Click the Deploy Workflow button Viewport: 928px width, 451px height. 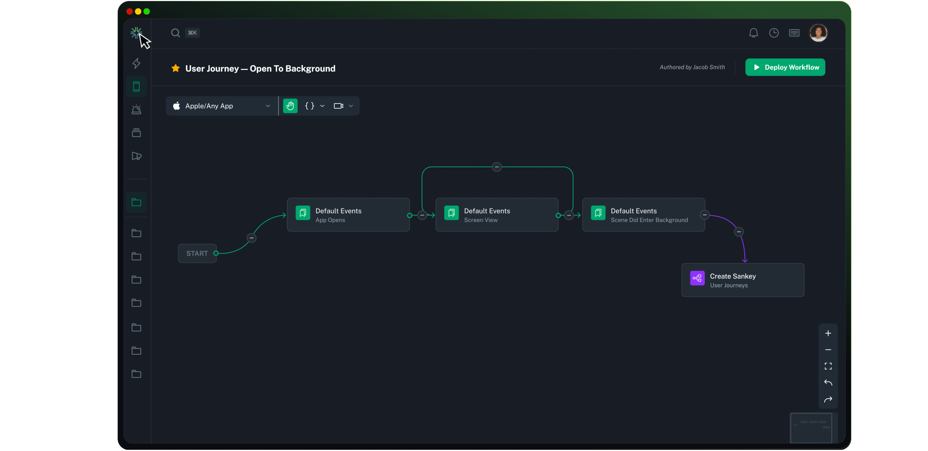pos(785,67)
